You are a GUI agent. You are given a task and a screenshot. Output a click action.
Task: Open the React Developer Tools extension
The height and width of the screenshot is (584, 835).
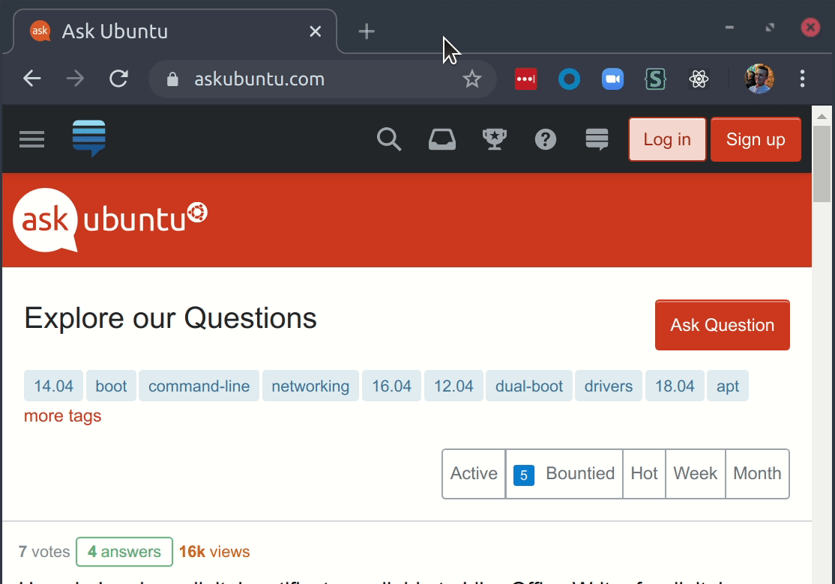tap(699, 79)
